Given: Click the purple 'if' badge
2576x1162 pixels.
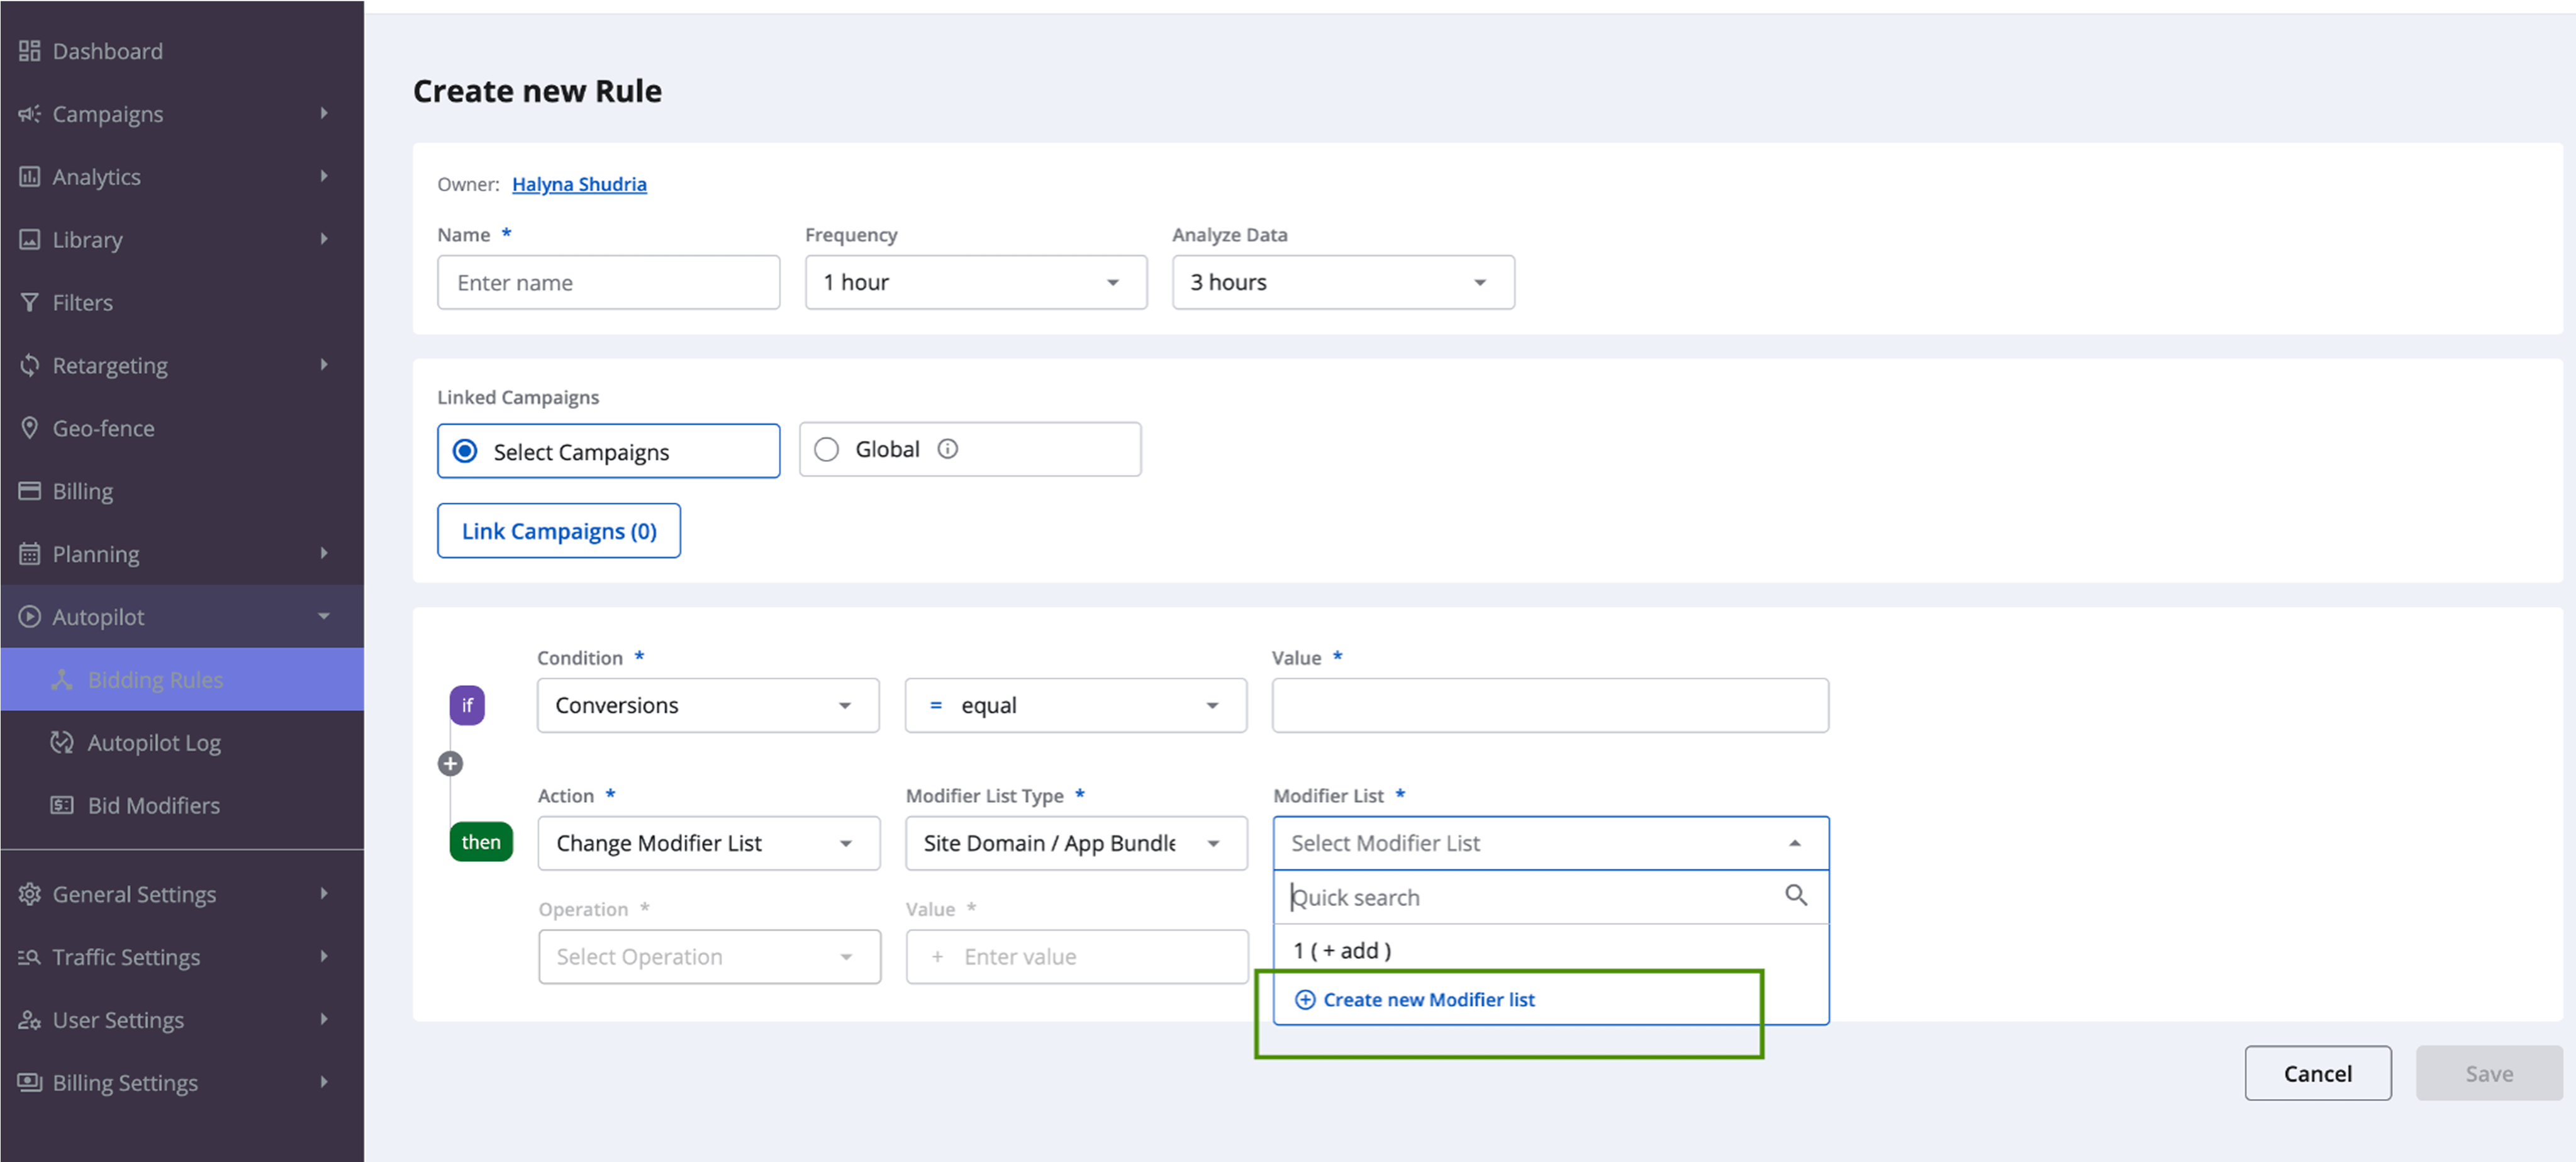Looking at the screenshot, I should click(467, 705).
